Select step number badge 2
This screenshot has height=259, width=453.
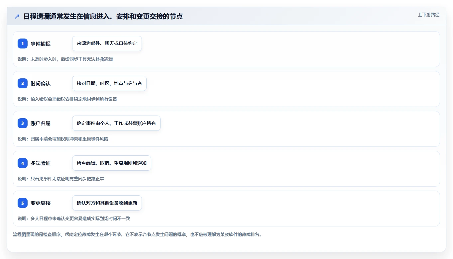pyautogui.click(x=23, y=83)
